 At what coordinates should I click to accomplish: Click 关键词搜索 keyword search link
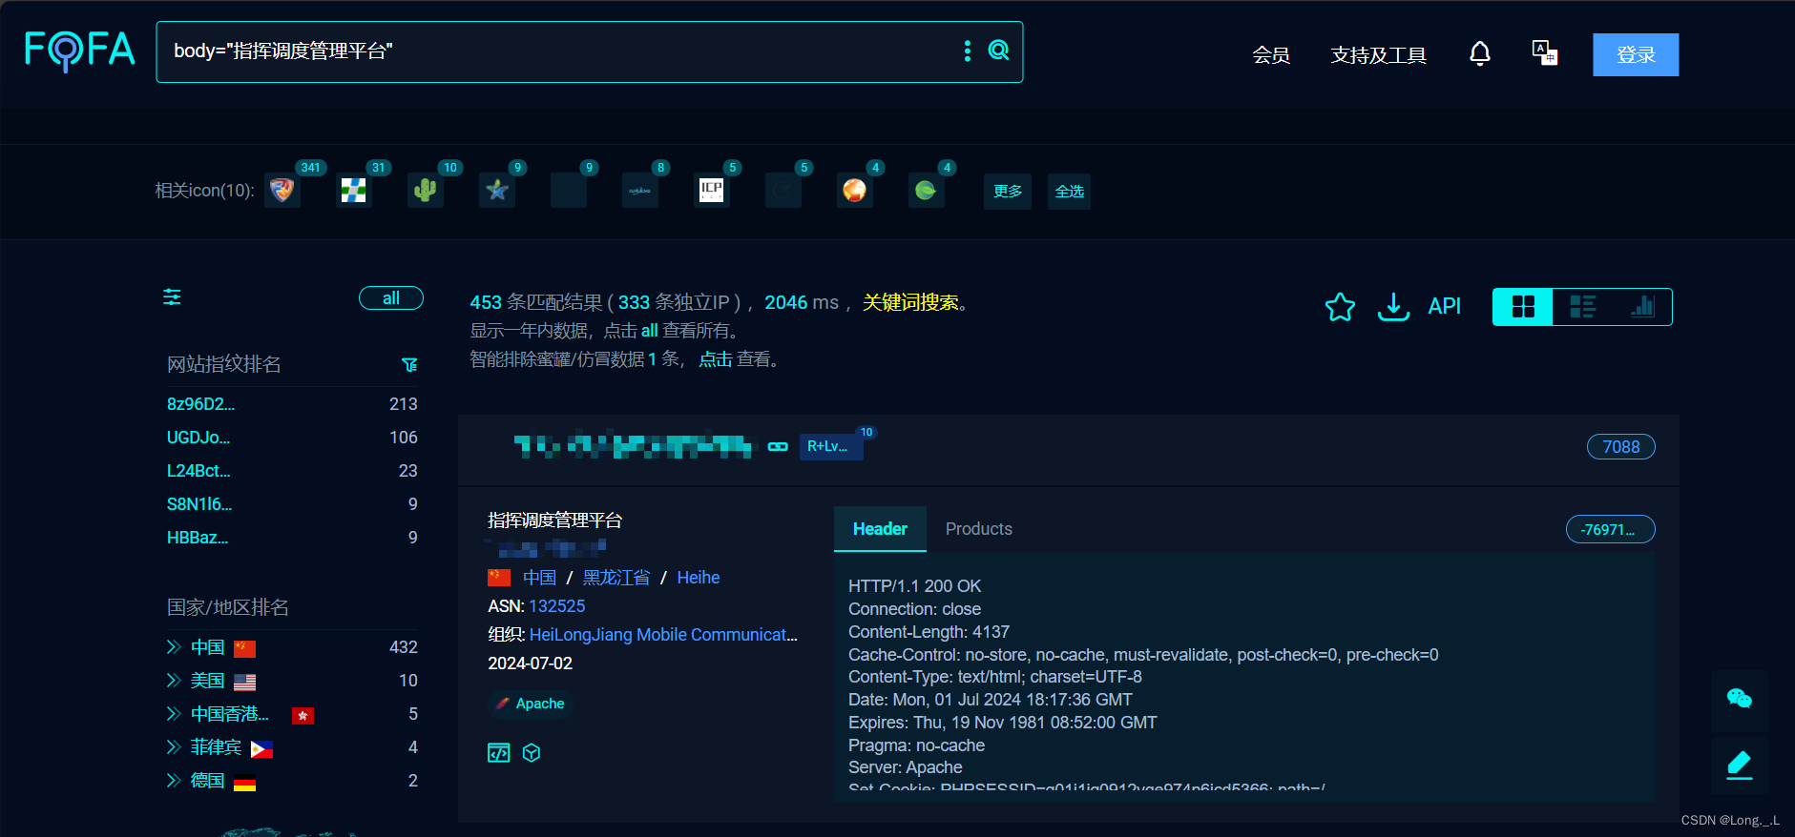point(910,302)
